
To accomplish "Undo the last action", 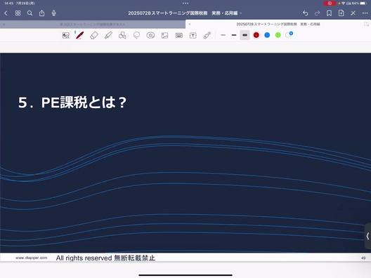I will (x=305, y=13).
